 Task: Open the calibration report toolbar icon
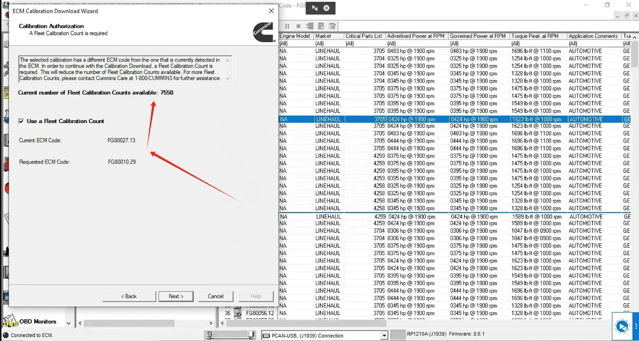tap(321, 26)
